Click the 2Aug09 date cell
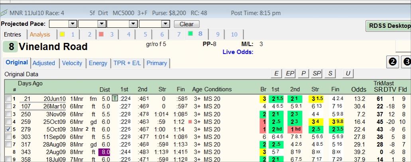 click(x=55, y=152)
